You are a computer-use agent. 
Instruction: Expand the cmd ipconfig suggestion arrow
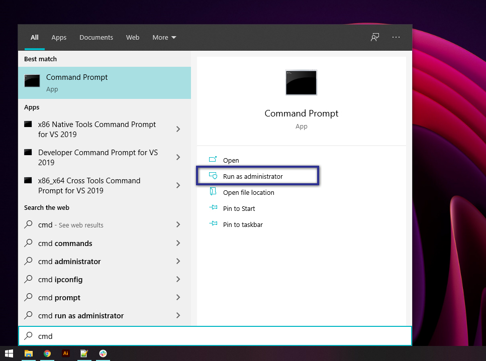[177, 279]
